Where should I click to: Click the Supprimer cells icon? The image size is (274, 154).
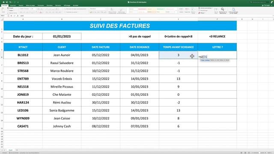pyautogui.click(x=187, y=9)
